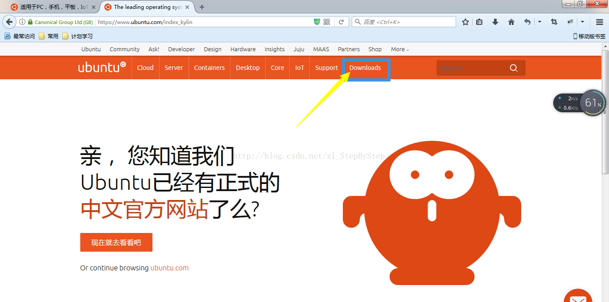Open the Ubuntu link in top bar

(91, 49)
